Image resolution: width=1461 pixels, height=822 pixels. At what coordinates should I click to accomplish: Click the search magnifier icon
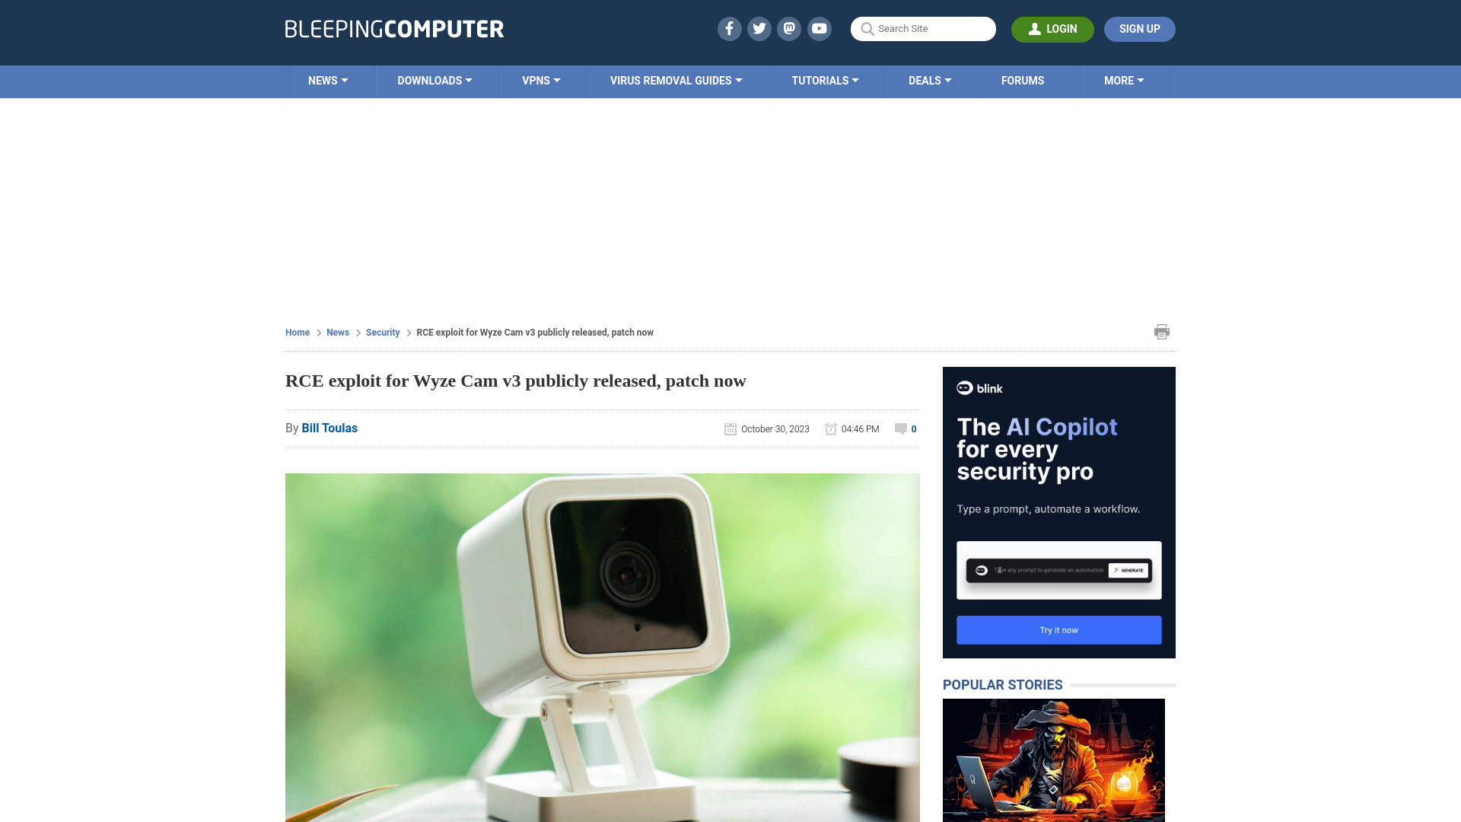(x=866, y=29)
